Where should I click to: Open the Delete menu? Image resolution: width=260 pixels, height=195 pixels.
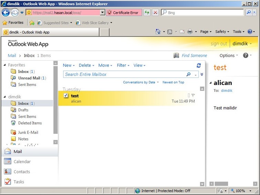pos(86,65)
